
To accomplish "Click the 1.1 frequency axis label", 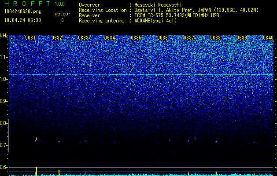I will tap(3, 57).
